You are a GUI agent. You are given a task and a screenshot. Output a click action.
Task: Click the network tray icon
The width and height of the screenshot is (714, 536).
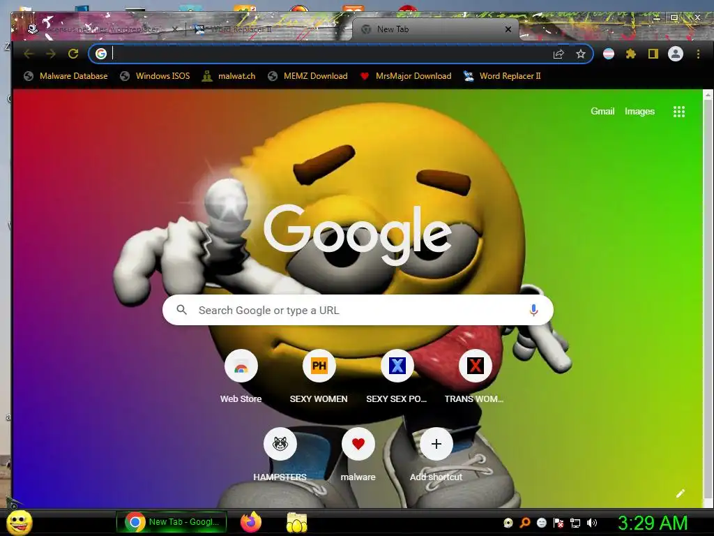(x=575, y=523)
